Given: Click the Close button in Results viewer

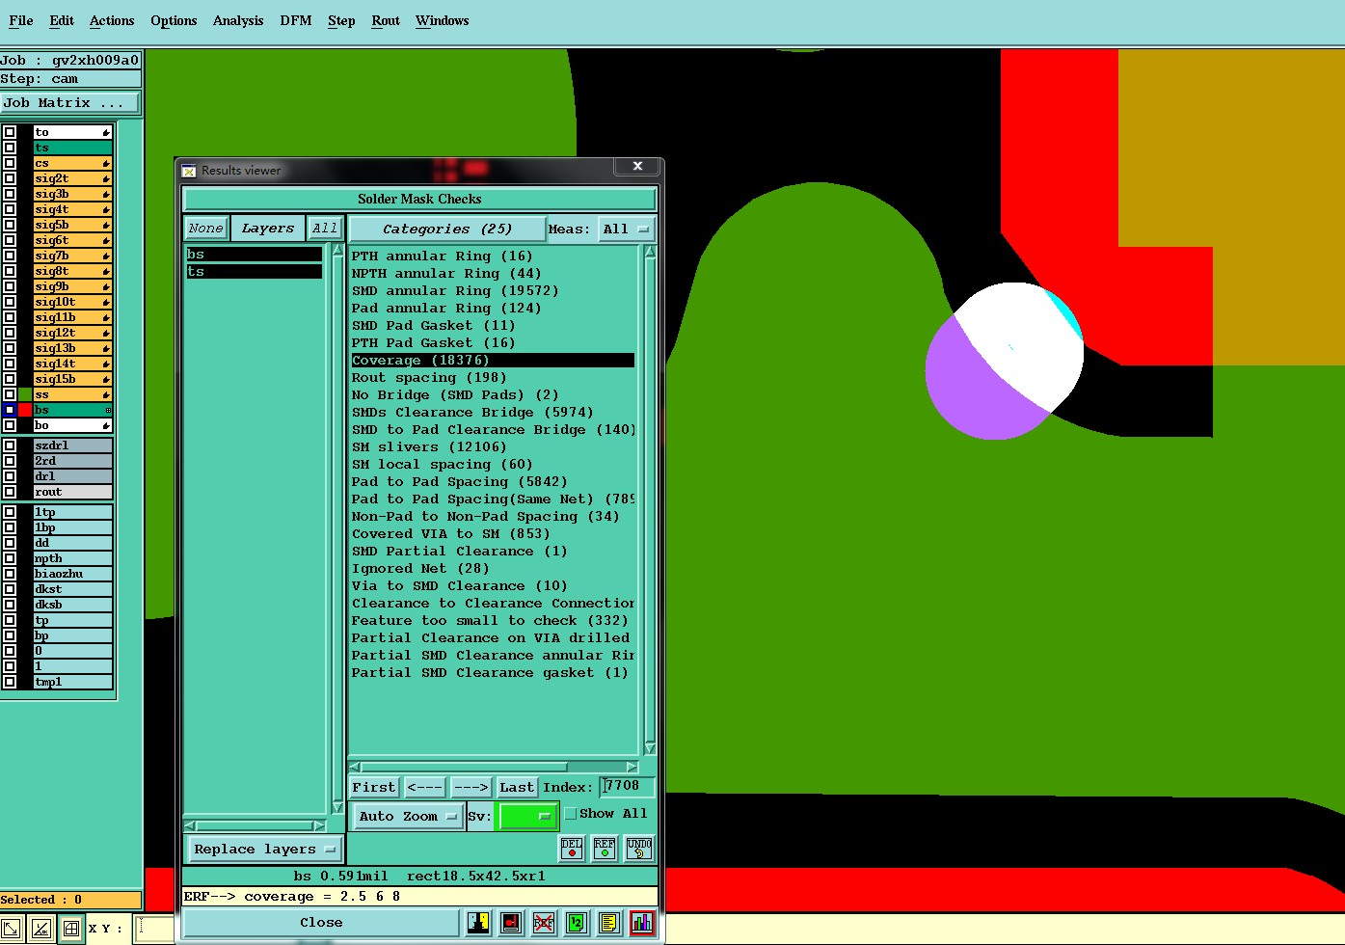Looking at the screenshot, I should click(x=321, y=923).
